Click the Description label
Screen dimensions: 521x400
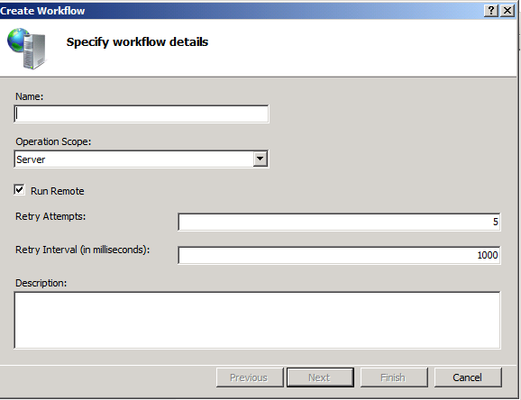pyautogui.click(x=41, y=283)
